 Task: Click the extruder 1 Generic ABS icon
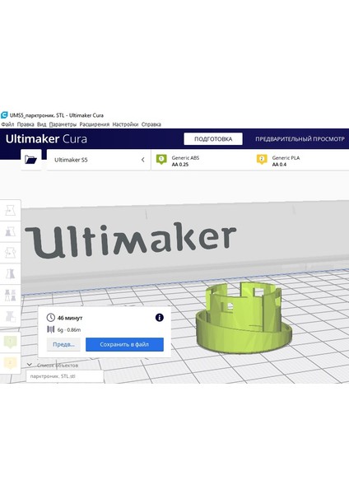(x=161, y=160)
